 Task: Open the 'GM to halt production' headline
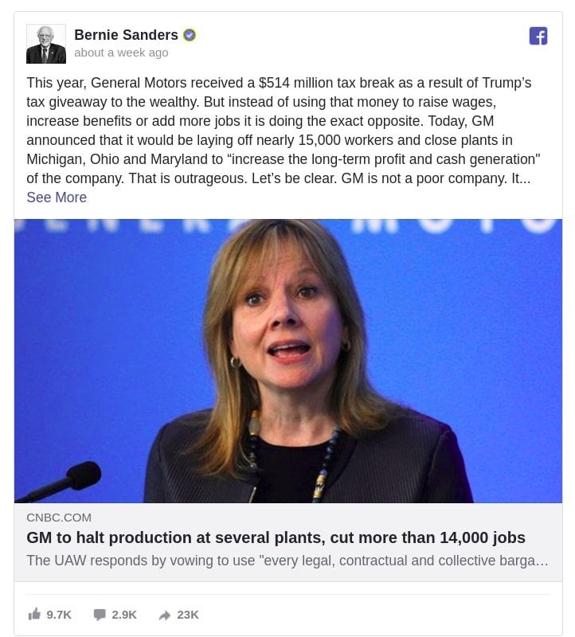point(276,537)
